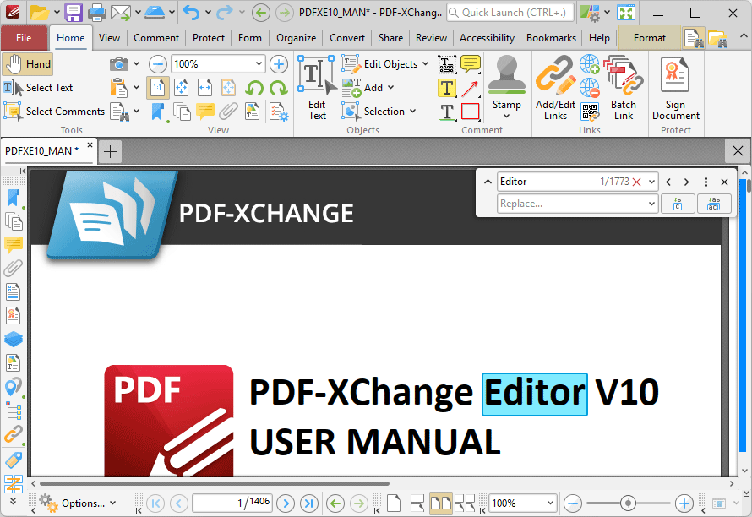Switch to the Protect ribbon tab
Viewport: 752px width, 517px height.
[x=208, y=38]
